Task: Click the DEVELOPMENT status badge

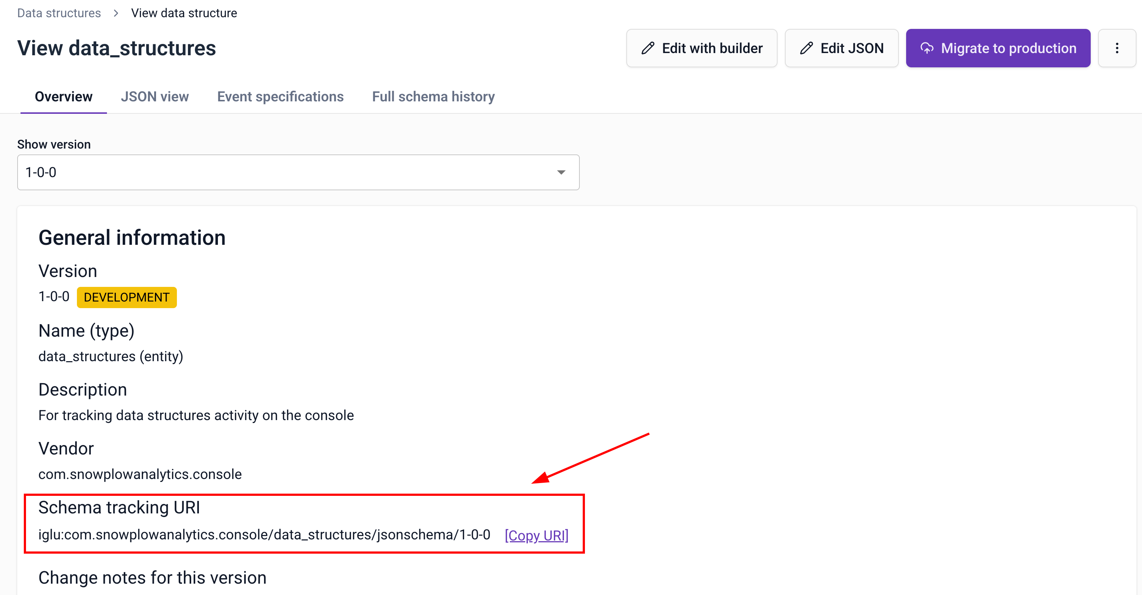Action: coord(127,297)
